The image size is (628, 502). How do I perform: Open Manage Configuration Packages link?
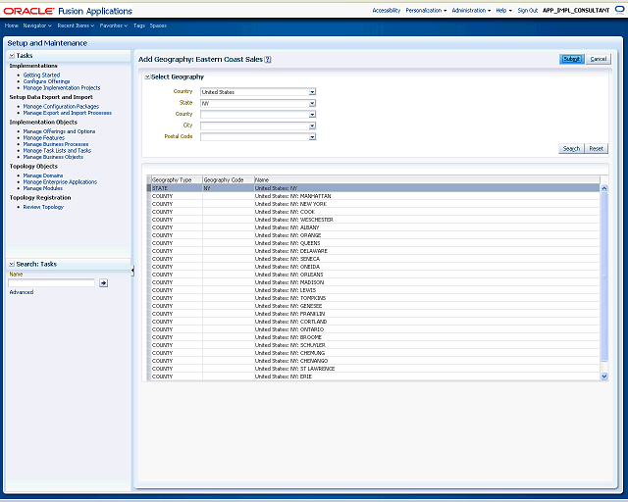coord(61,107)
